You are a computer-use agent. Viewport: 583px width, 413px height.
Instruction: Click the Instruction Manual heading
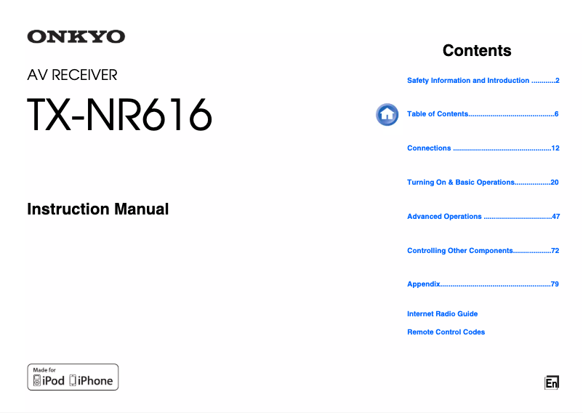coord(97,209)
